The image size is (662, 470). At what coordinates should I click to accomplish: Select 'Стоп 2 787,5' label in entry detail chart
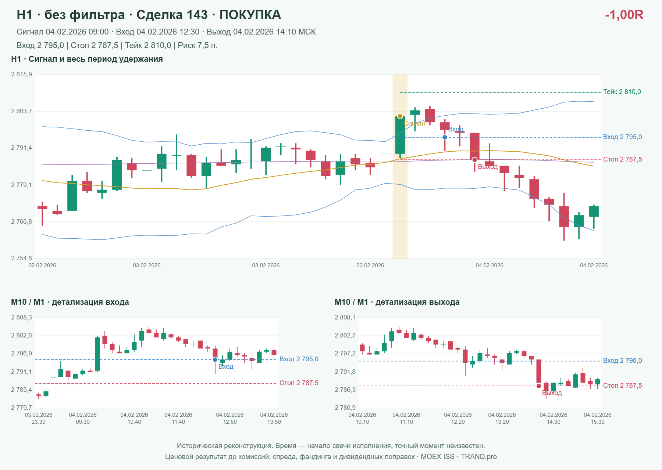[299, 383]
